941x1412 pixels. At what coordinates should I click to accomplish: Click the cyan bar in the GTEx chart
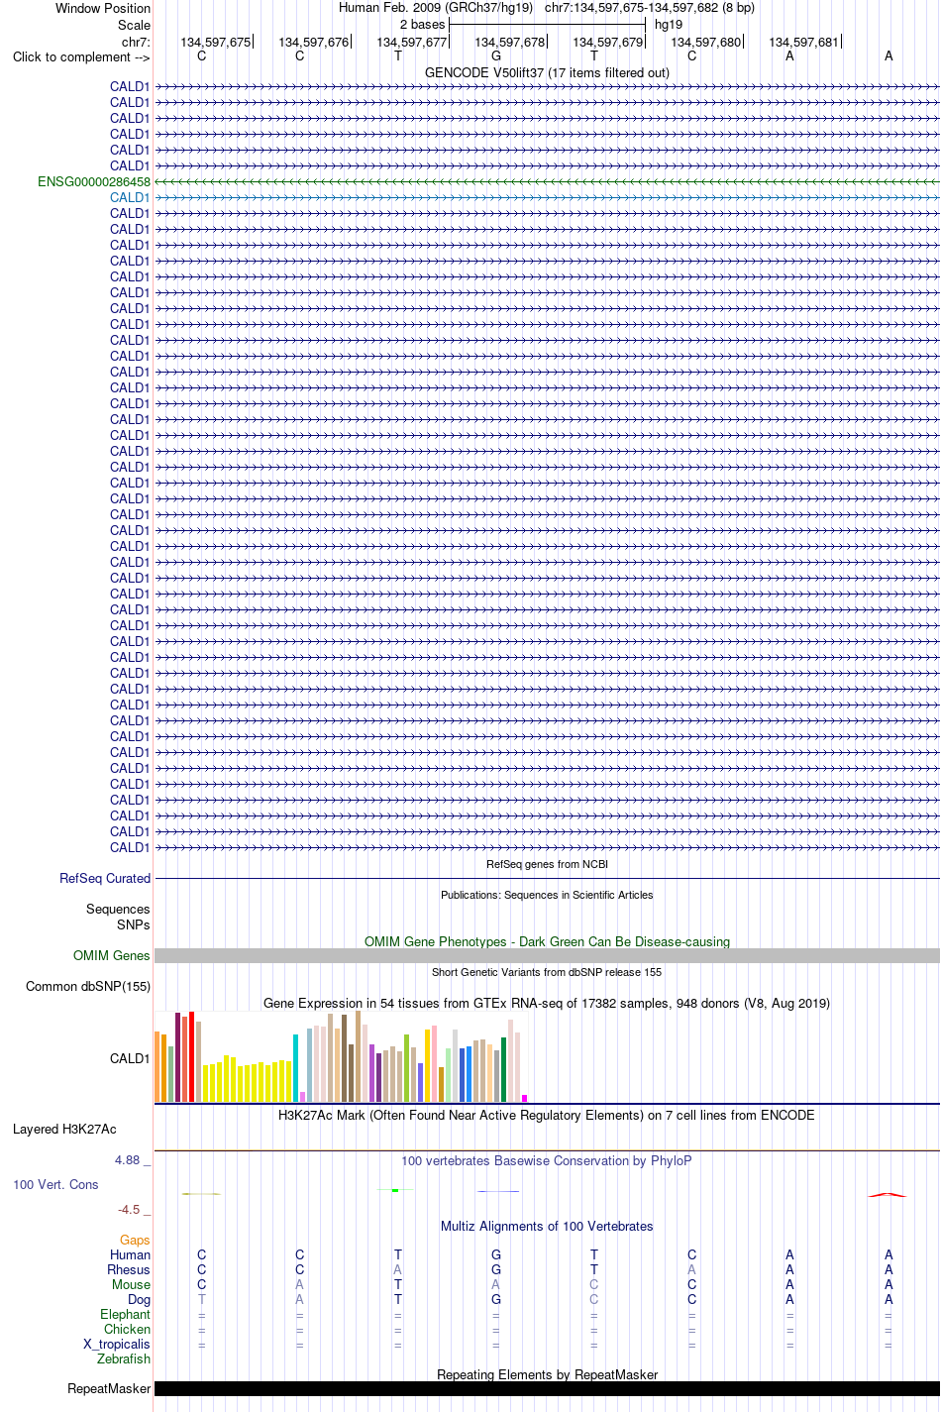pos(296,1068)
